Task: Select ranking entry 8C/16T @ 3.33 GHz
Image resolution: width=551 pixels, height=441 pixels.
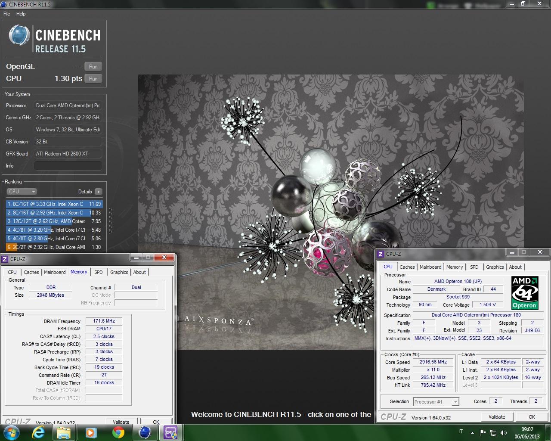Action: tap(54, 204)
